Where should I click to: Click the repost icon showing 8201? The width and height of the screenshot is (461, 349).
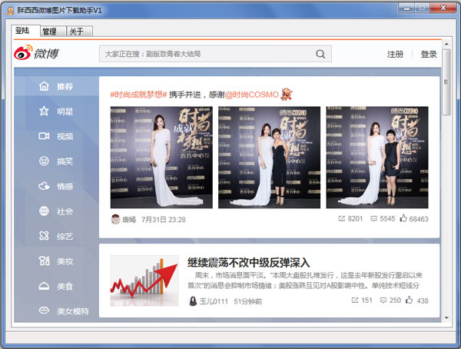(342, 219)
